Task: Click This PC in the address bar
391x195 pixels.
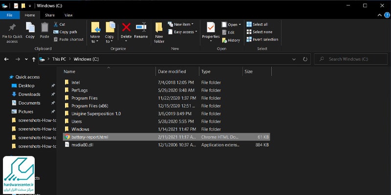Action: [59, 59]
